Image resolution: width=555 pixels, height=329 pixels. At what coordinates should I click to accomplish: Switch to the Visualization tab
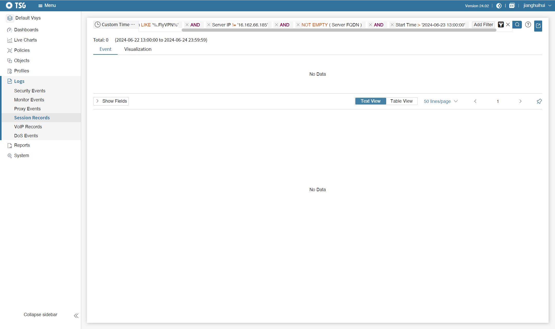coord(138,49)
